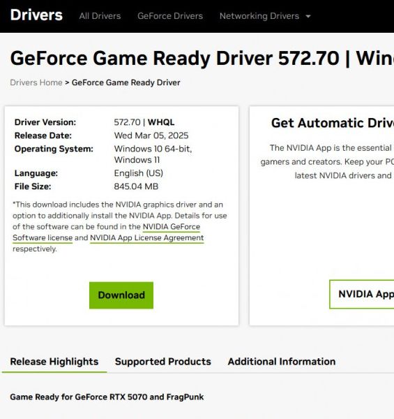
Task: Open the Networking Drivers menu
Action: tap(259, 16)
